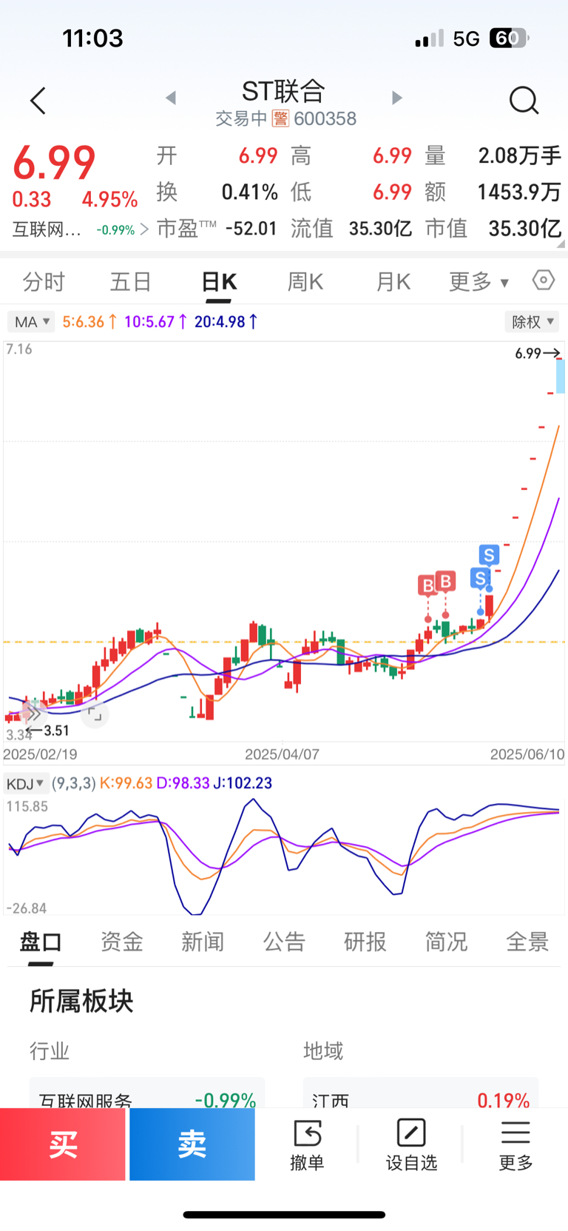The image size is (568, 1231).
Task: Tap the 所属板块 section heading
Action: coord(81,1001)
